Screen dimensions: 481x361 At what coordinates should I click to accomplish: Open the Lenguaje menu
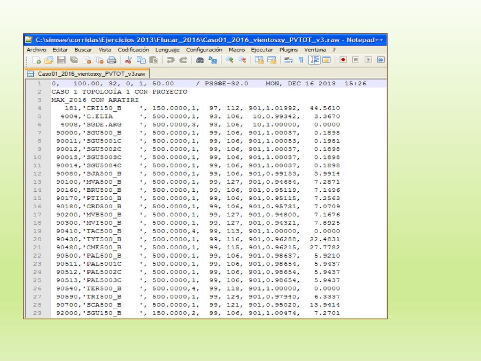tap(168, 50)
